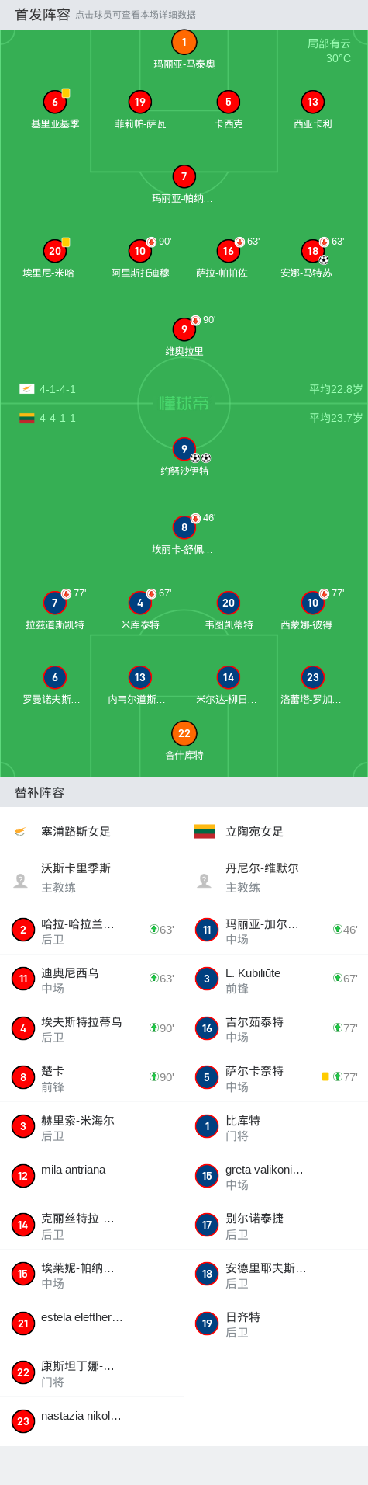Screen dimensions: 368x1485
Task: View head coach 沃斯卡里季斯 profile
Action: point(91,878)
